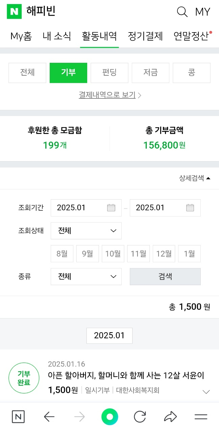219x435 pixels.
Task: Reload the page with refresh icon
Action: (x=140, y=417)
